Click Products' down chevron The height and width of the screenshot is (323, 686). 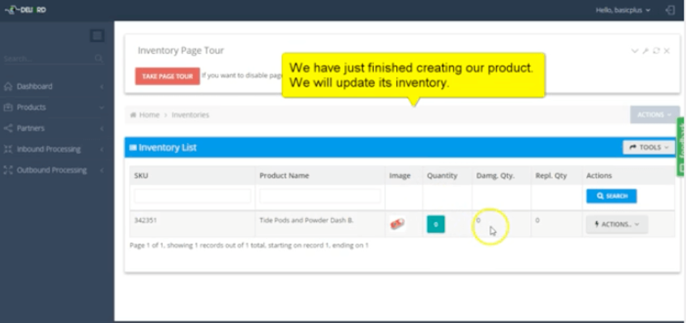click(x=102, y=107)
